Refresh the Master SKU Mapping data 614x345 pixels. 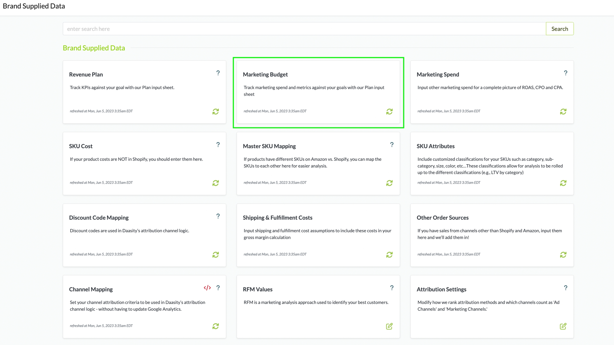pos(389,183)
